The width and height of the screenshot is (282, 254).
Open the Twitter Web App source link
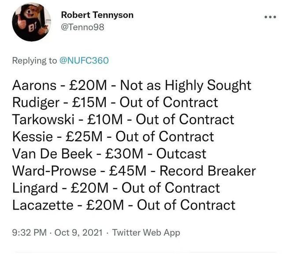(146, 233)
